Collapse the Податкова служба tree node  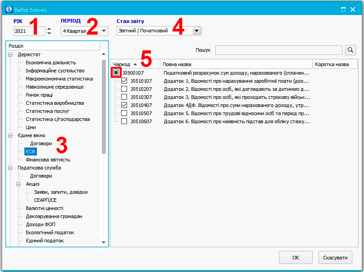pos(10,168)
